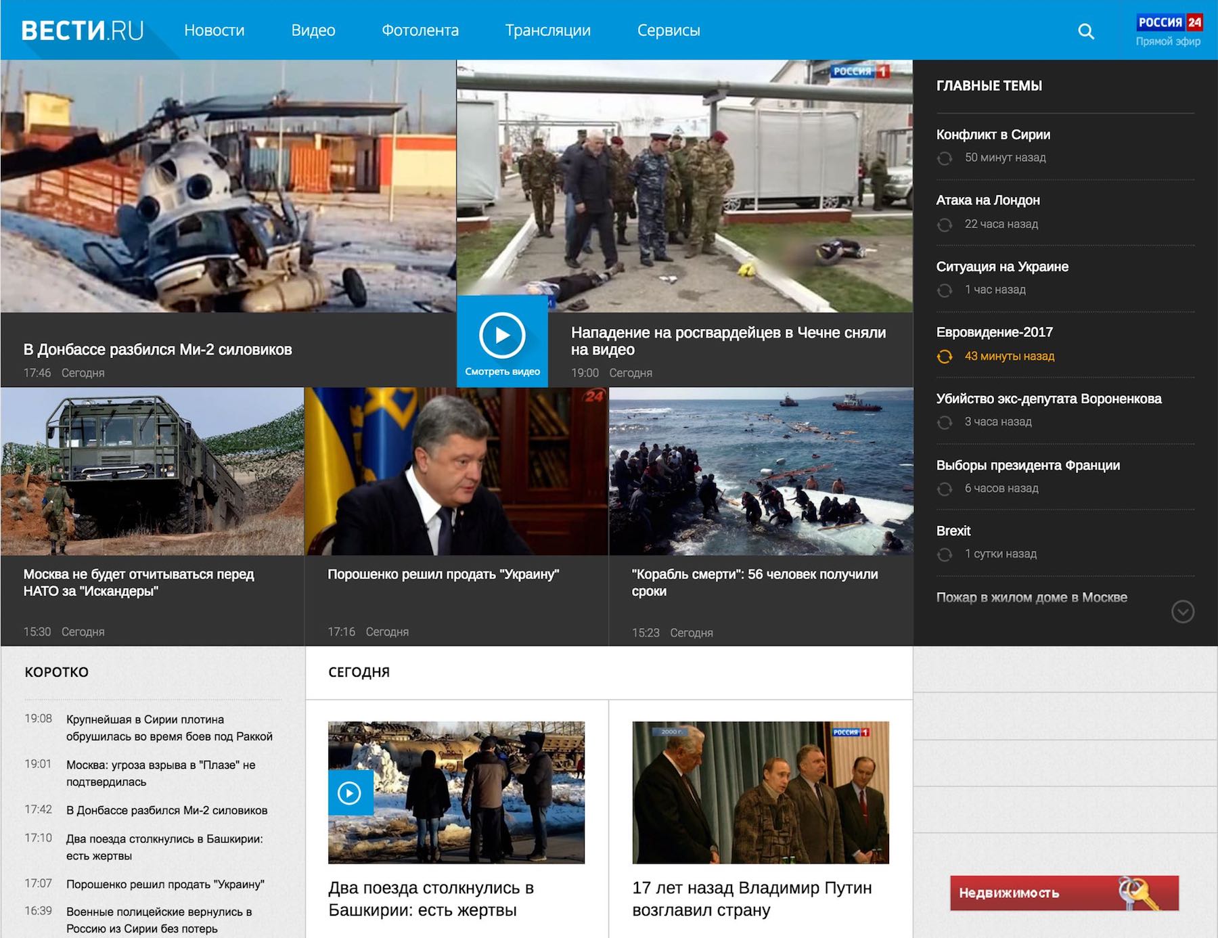Viewport: 1218px width, 938px height.
Task: Open the Трансляции menu item
Action: point(547,30)
